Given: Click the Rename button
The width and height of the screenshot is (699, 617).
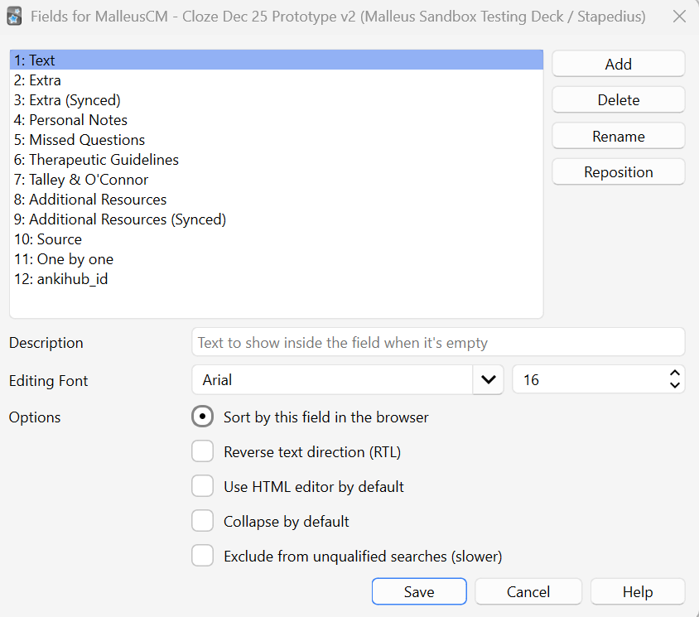Looking at the screenshot, I should [618, 136].
